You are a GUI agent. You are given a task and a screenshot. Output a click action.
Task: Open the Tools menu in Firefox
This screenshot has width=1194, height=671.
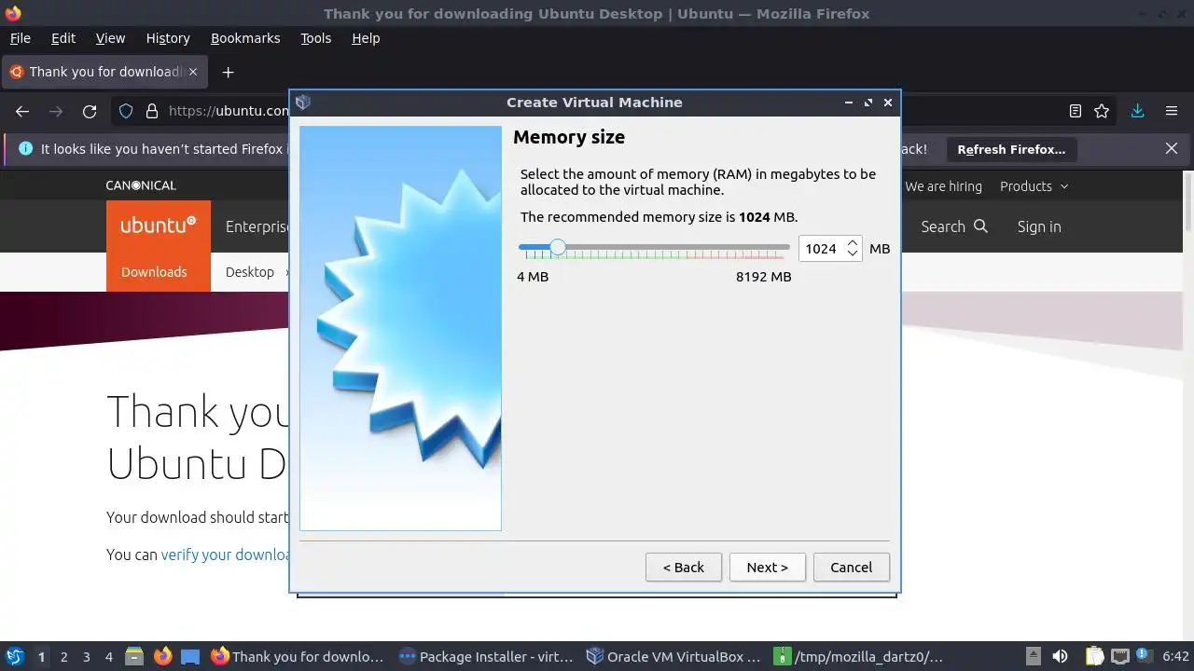pyautogui.click(x=315, y=38)
